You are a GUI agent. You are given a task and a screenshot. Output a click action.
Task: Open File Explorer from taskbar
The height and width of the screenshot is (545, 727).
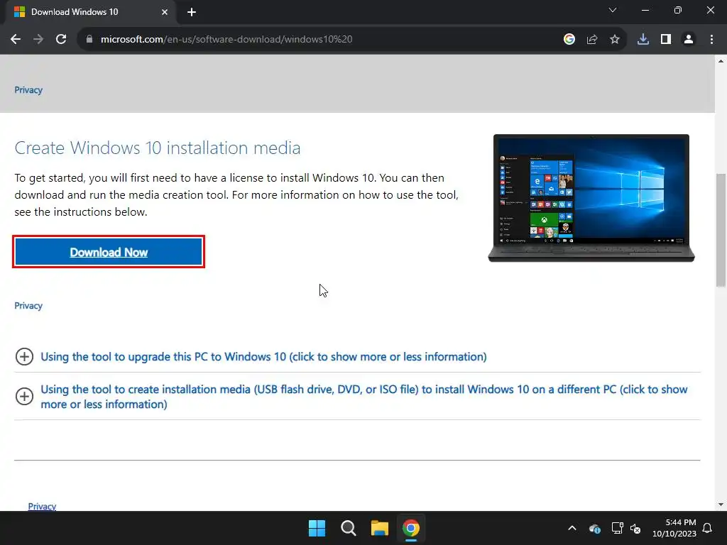(x=380, y=528)
